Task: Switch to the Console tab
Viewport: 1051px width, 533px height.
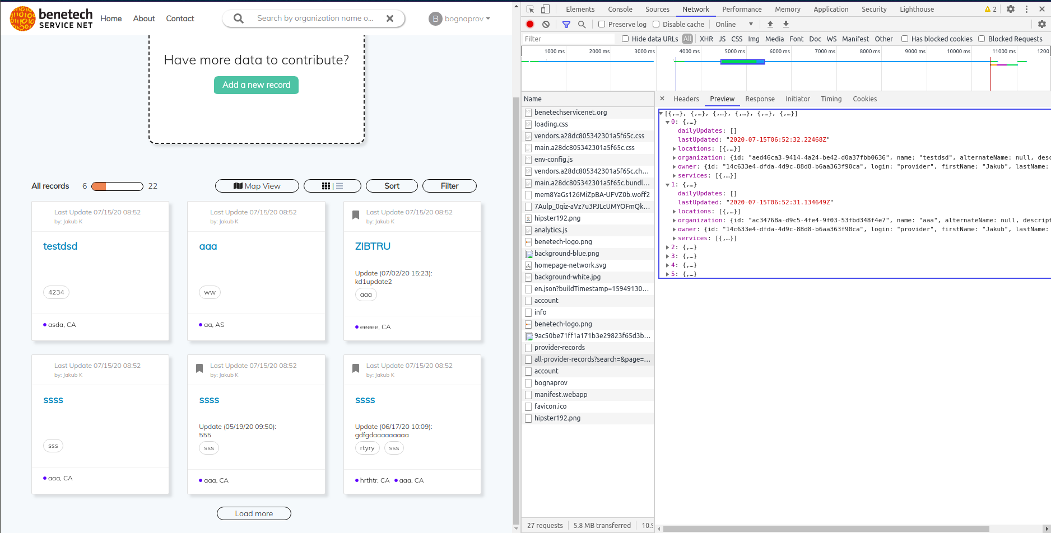Action: coord(620,9)
